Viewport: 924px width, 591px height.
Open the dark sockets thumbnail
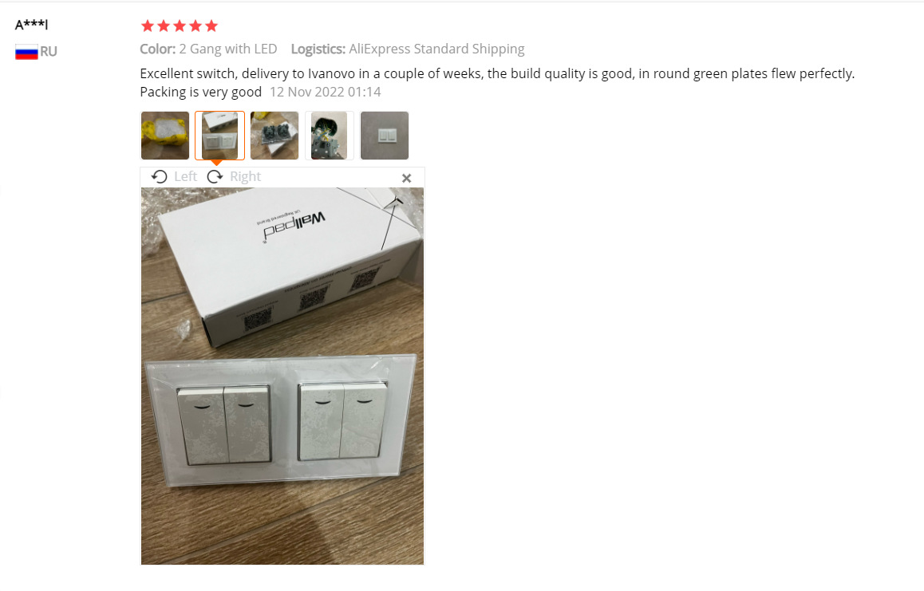274,136
